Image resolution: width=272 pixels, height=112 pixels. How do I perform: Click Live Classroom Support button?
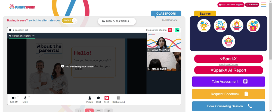click(x=231, y=5)
